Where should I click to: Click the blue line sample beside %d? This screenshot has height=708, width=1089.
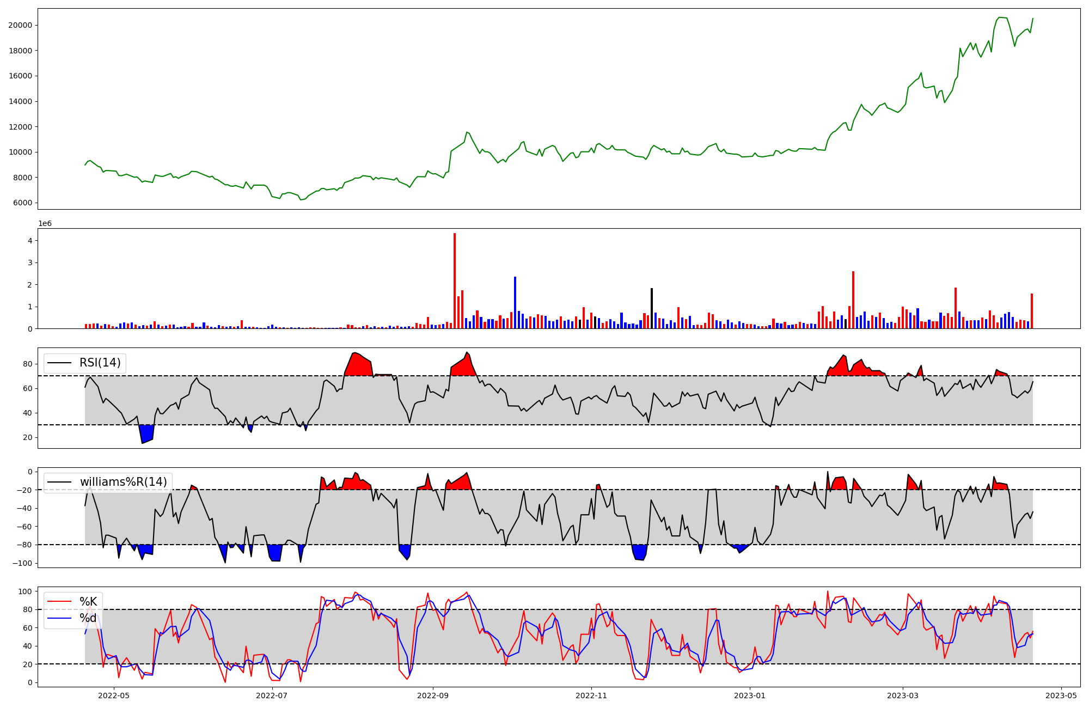pyautogui.click(x=59, y=618)
